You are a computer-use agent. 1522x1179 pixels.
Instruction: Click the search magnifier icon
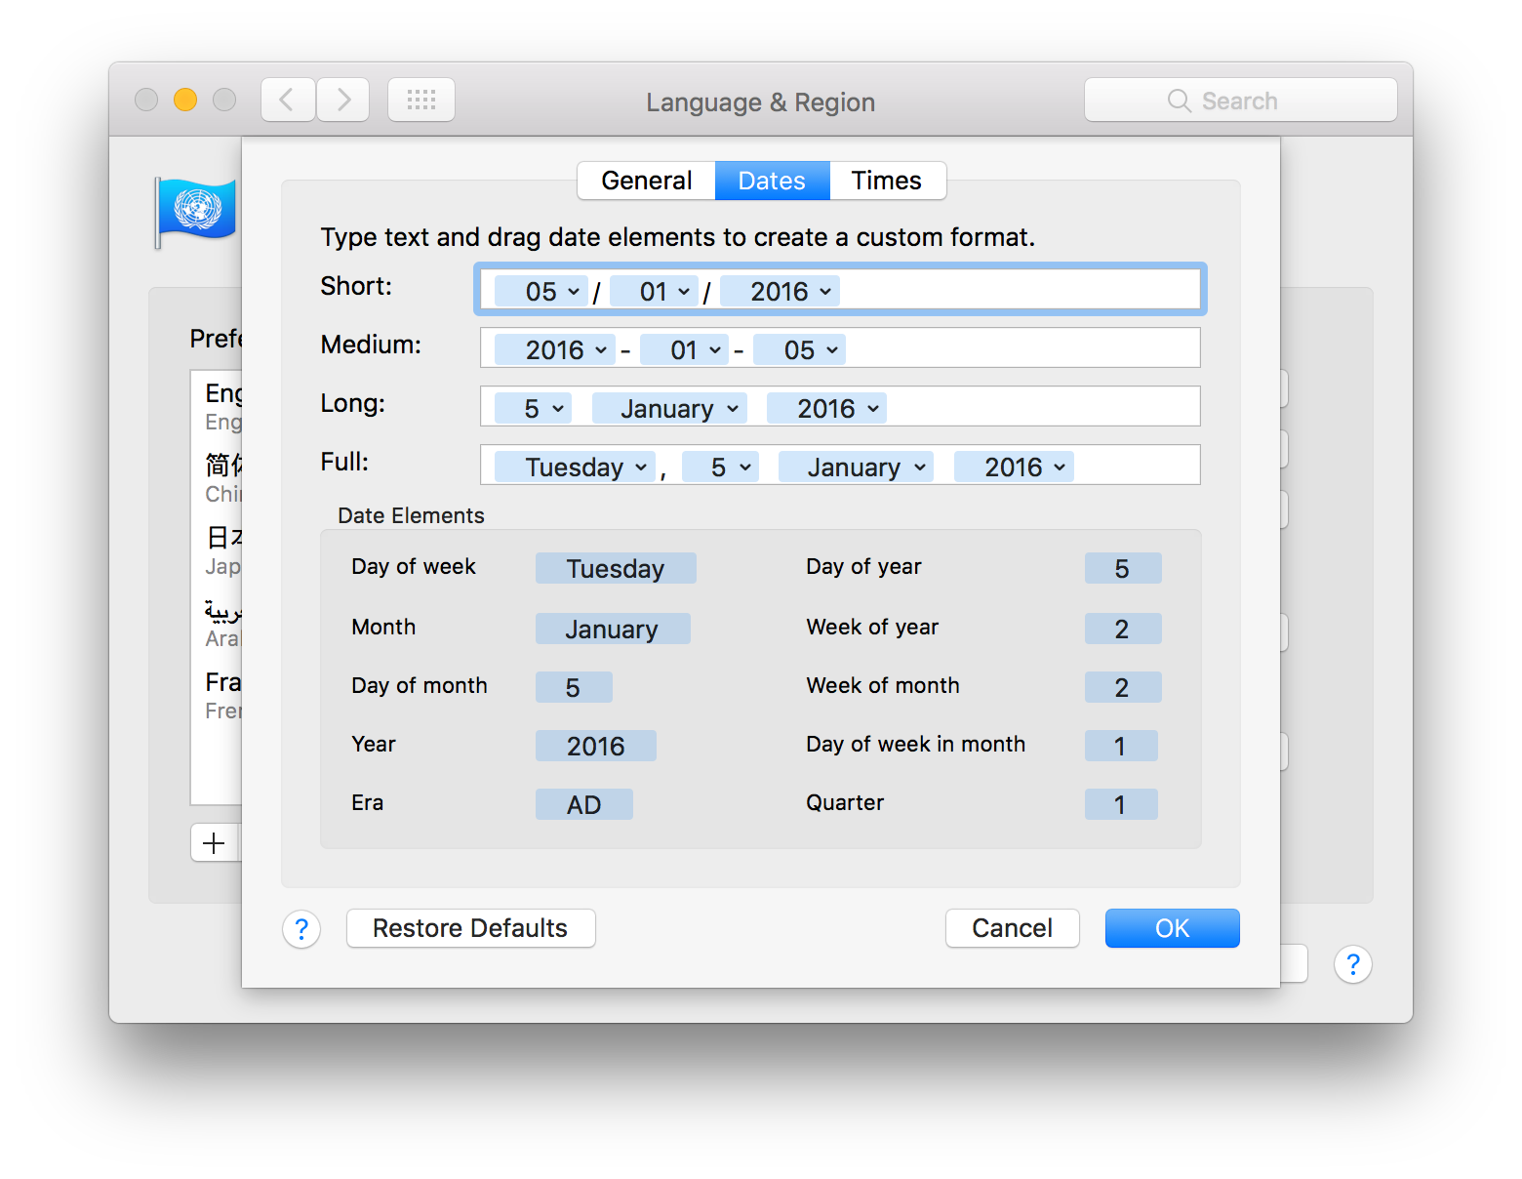[x=1179, y=100]
